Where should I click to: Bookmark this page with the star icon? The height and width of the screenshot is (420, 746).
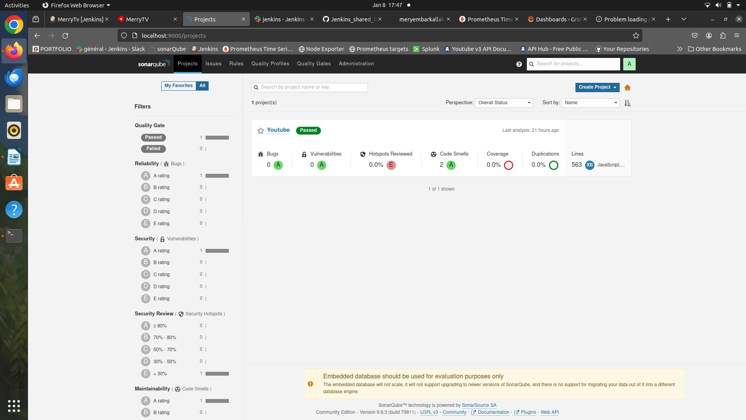pyautogui.click(x=636, y=36)
